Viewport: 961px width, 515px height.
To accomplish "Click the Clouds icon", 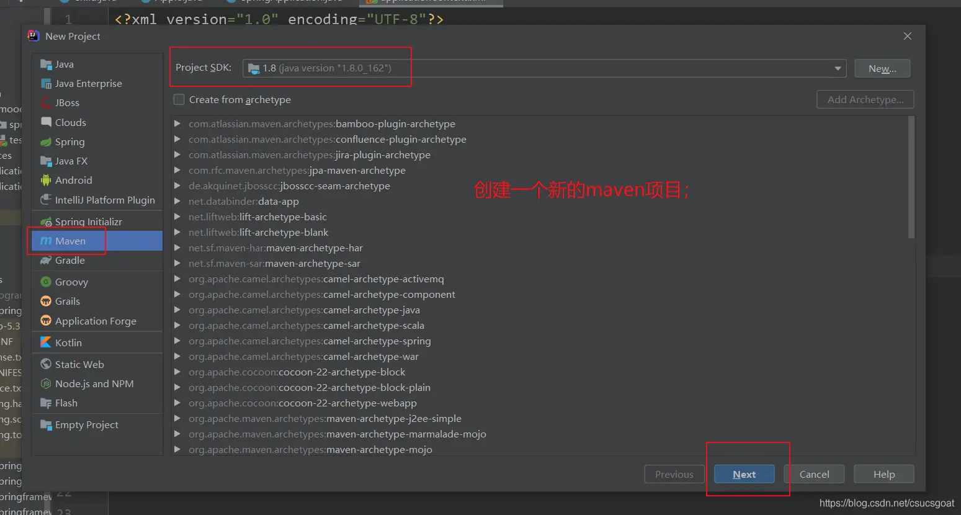I will tap(46, 122).
